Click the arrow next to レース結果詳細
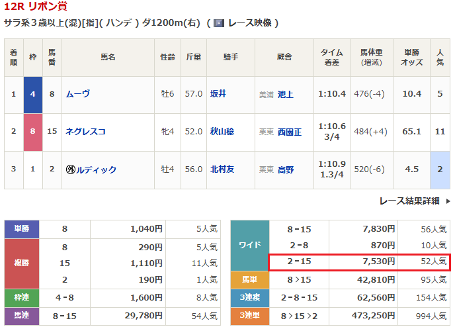This screenshot has height=329, width=455. point(448,201)
